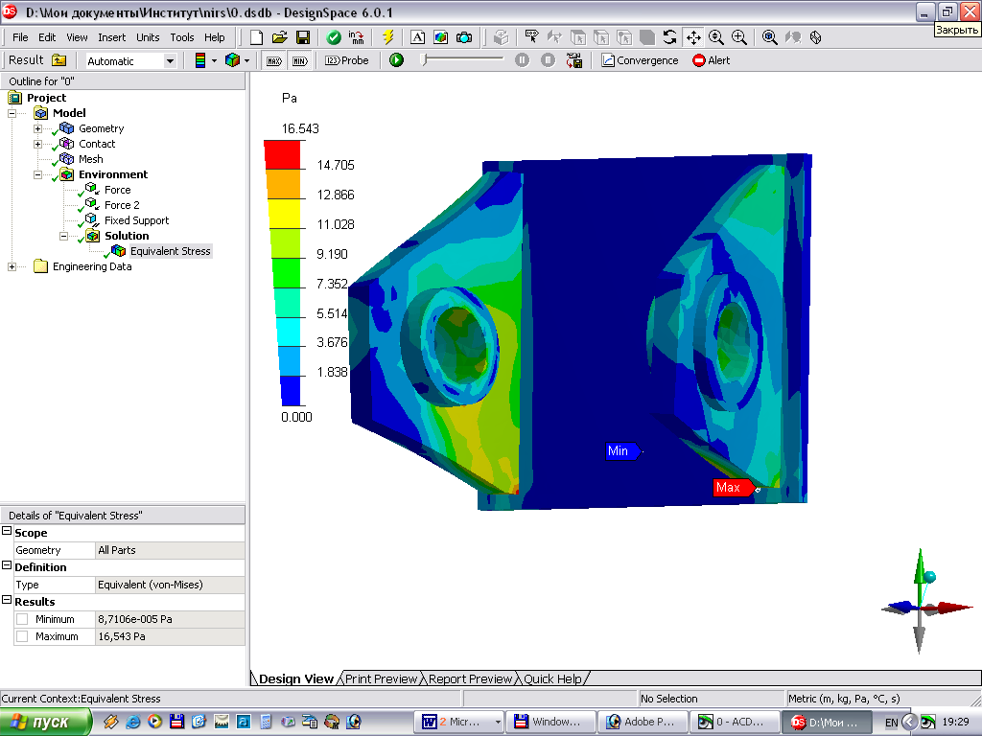This screenshot has height=736, width=982.
Task: Select the Rotate view tool
Action: 669,37
